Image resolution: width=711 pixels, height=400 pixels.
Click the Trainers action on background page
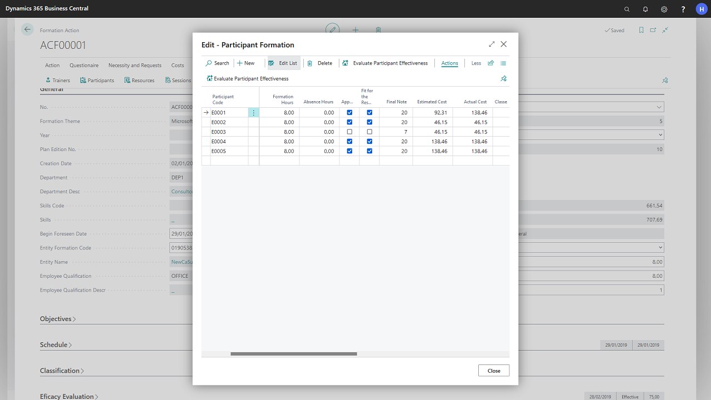click(57, 81)
